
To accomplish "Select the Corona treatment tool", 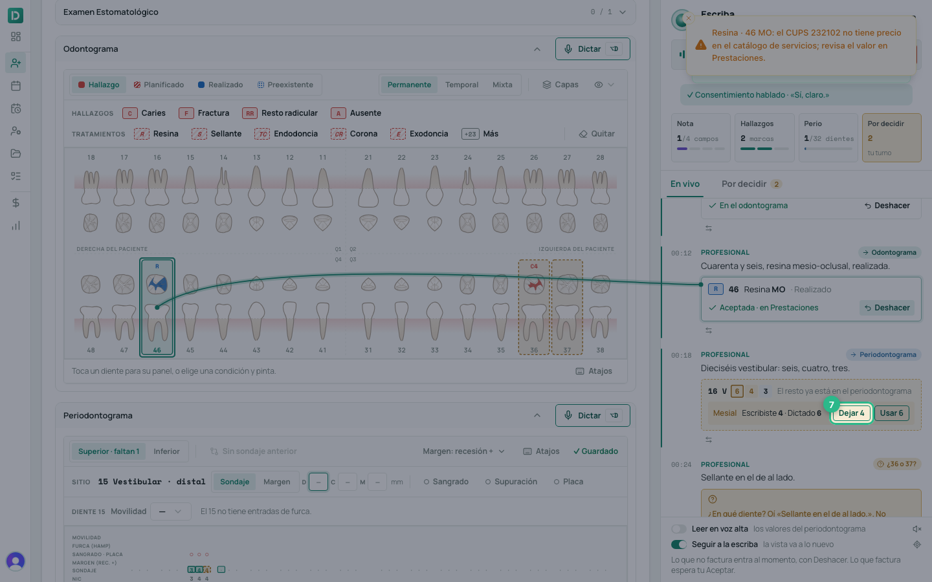I will pos(354,134).
